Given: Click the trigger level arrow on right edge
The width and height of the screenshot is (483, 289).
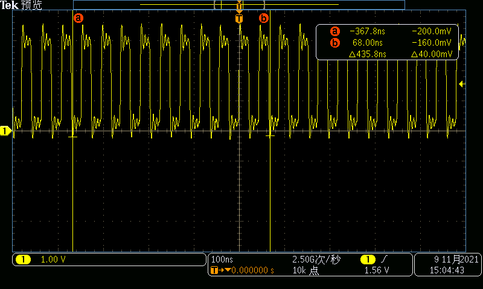Looking at the screenshot, I should pyautogui.click(x=462, y=84).
